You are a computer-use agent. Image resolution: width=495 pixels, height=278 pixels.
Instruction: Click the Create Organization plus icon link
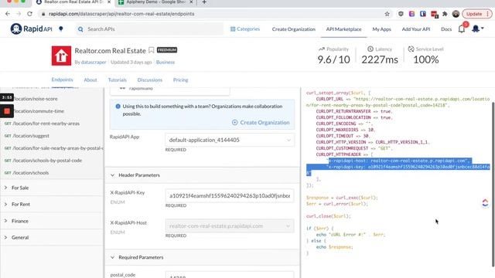261,122
